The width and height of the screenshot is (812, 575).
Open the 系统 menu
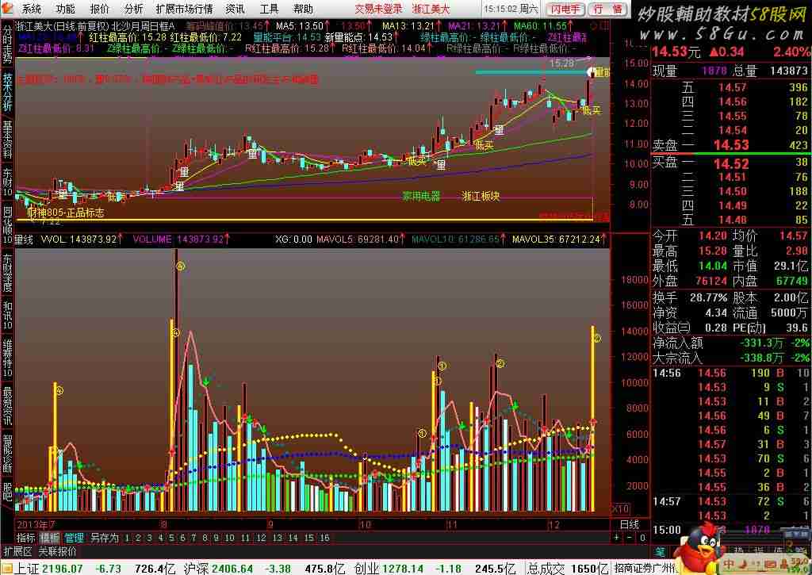(x=31, y=9)
